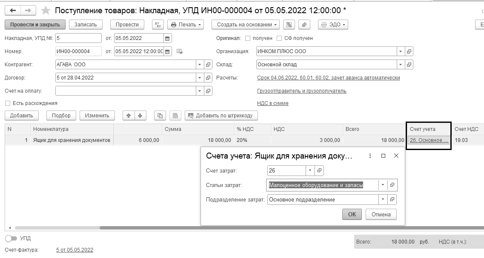This screenshot has height=258, width=484.
Task: Open Статьи затрат item record
Action: pos(392,185)
